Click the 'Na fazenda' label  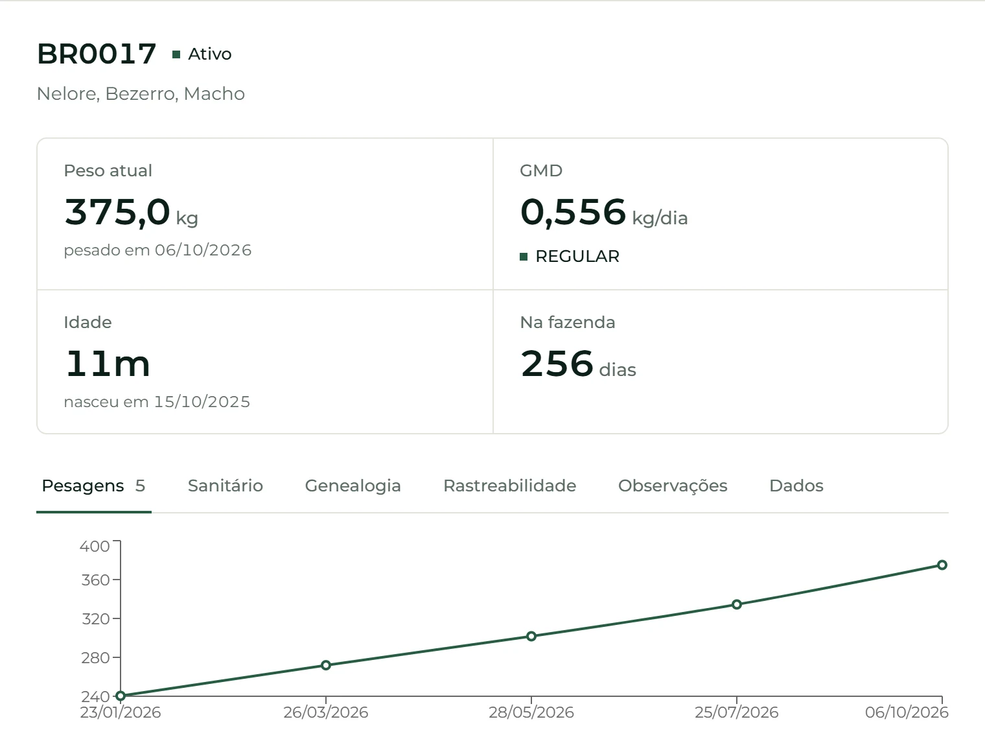coord(568,322)
